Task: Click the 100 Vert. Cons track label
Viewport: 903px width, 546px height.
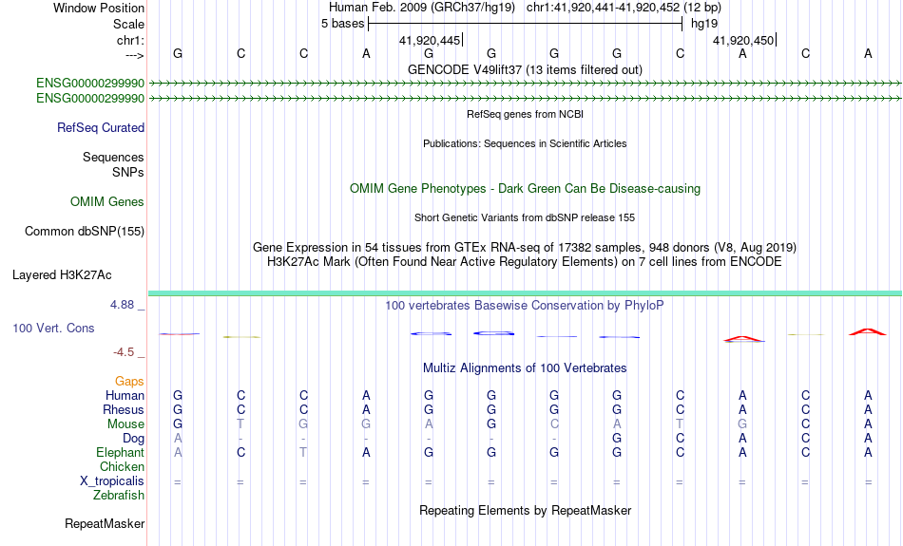Action: coord(53,328)
